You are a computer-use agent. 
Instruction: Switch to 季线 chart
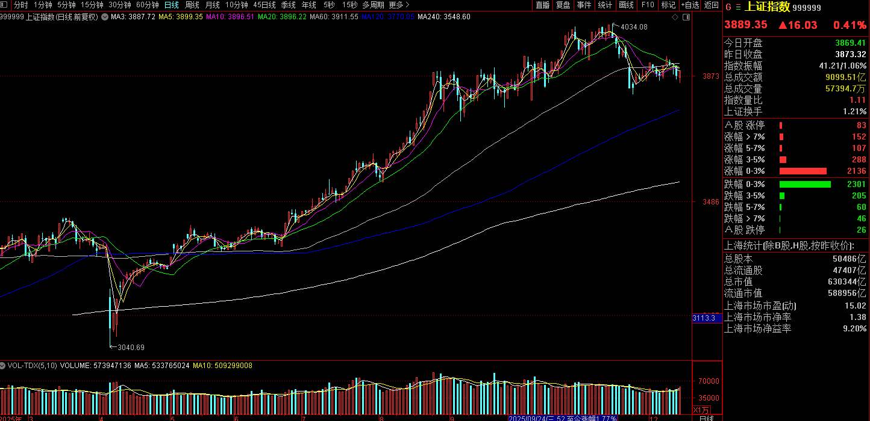pyautogui.click(x=289, y=5)
